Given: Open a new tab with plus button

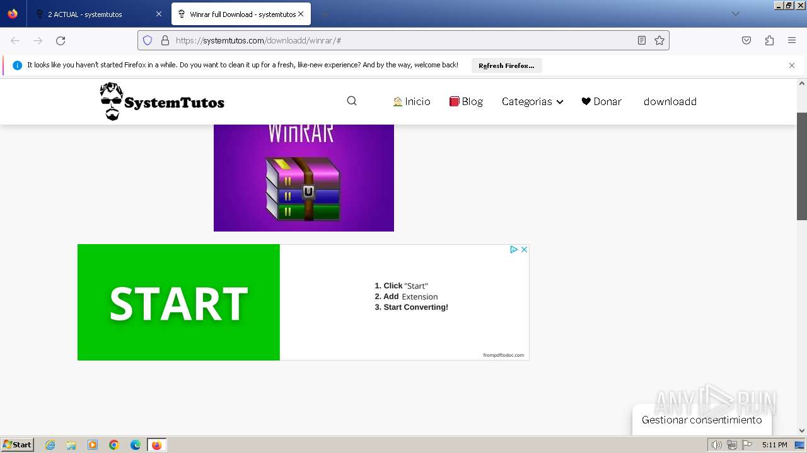Looking at the screenshot, I should point(324,14).
